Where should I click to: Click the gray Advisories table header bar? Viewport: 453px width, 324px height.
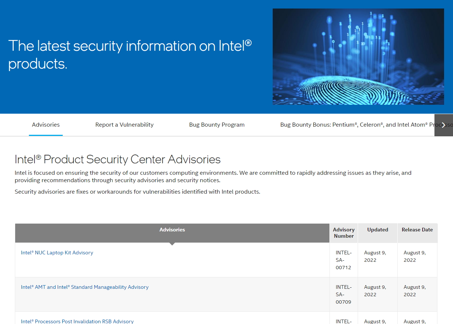(x=172, y=229)
